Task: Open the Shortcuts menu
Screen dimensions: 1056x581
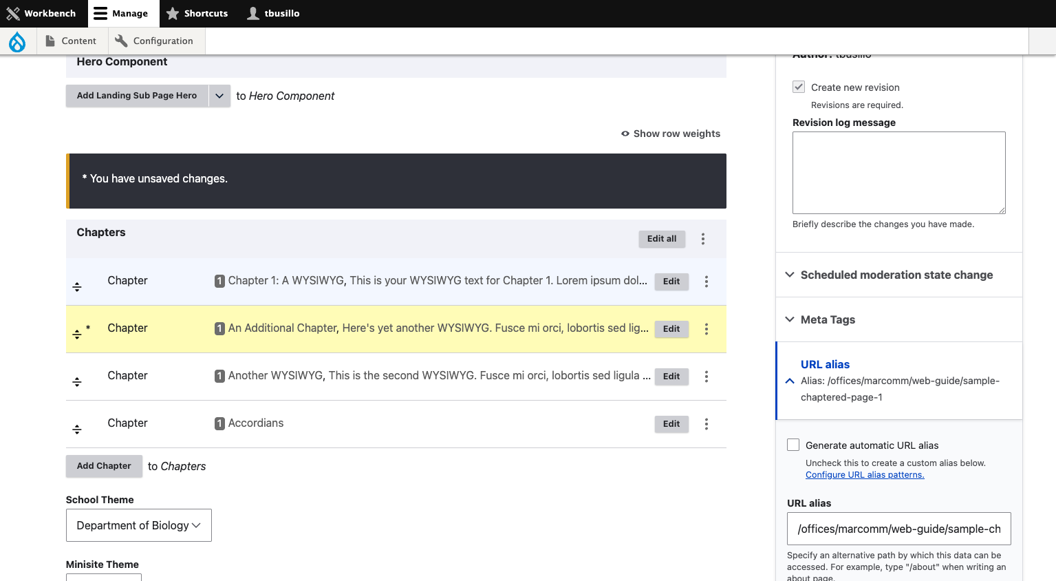Action: [x=197, y=13]
